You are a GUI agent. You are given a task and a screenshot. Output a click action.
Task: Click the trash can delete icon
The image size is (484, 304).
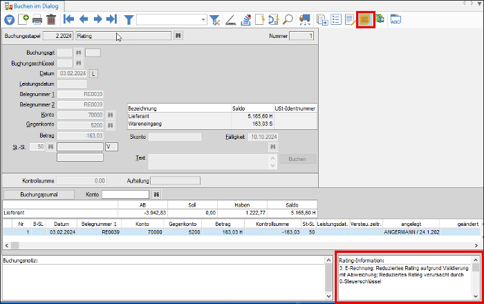(51, 20)
